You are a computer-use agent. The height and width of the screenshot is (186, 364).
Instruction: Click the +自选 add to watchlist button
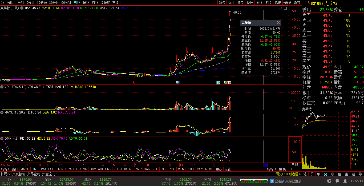287,3
